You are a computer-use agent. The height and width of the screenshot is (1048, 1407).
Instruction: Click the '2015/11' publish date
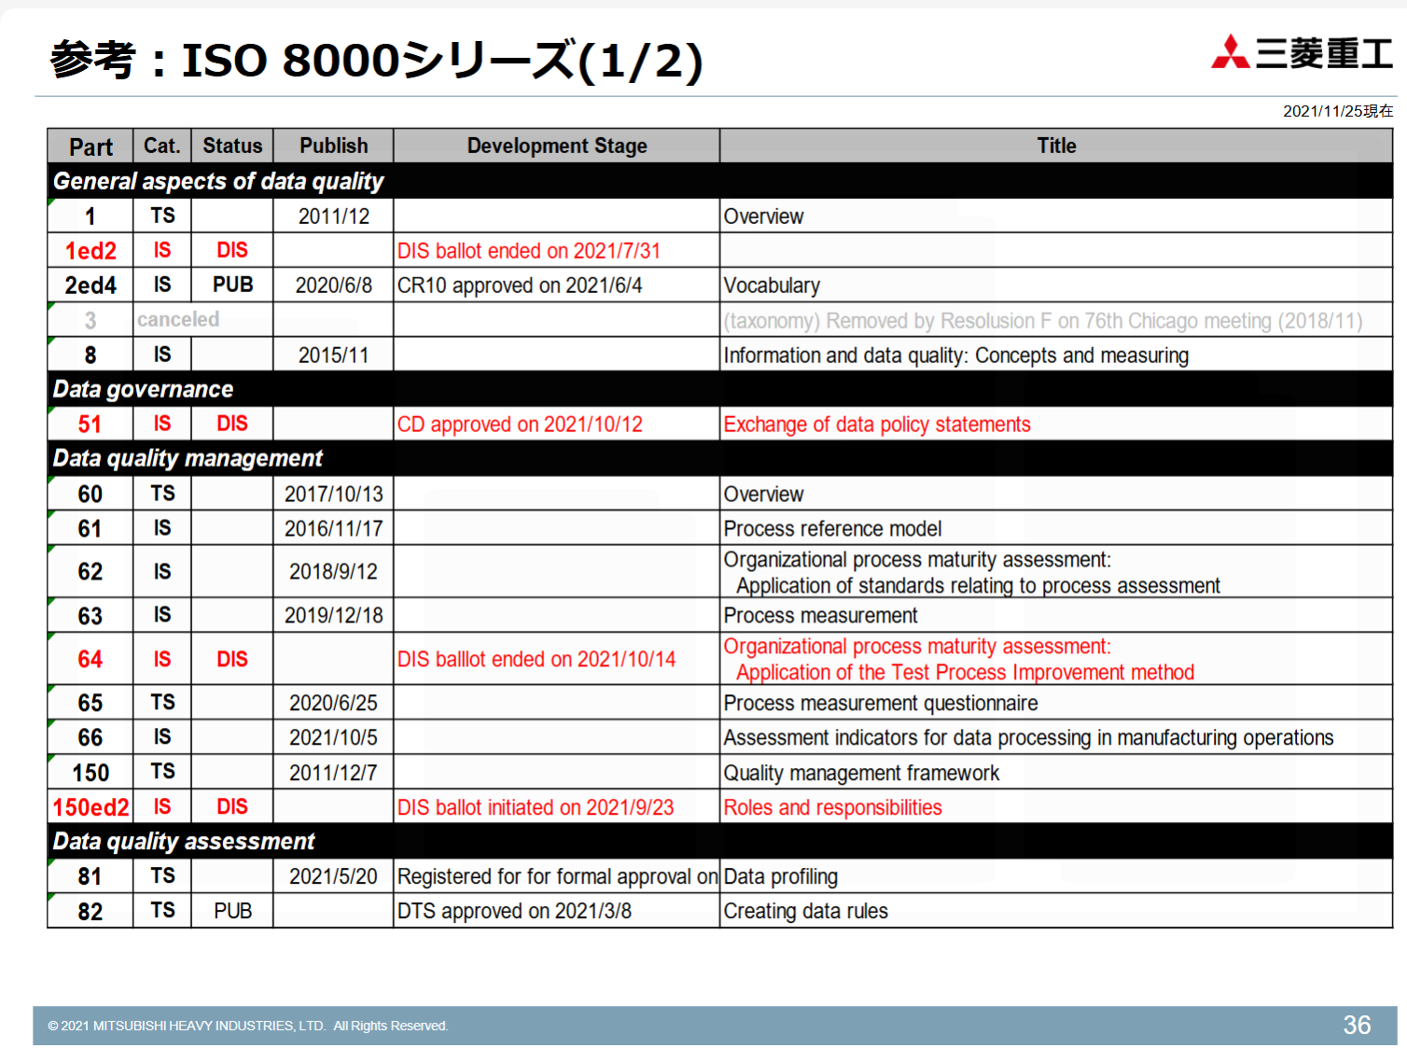point(333,356)
